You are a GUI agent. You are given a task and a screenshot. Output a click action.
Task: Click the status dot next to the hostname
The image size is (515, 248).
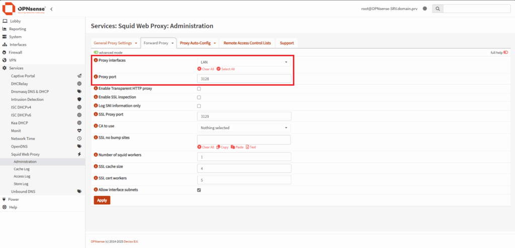pos(424,9)
